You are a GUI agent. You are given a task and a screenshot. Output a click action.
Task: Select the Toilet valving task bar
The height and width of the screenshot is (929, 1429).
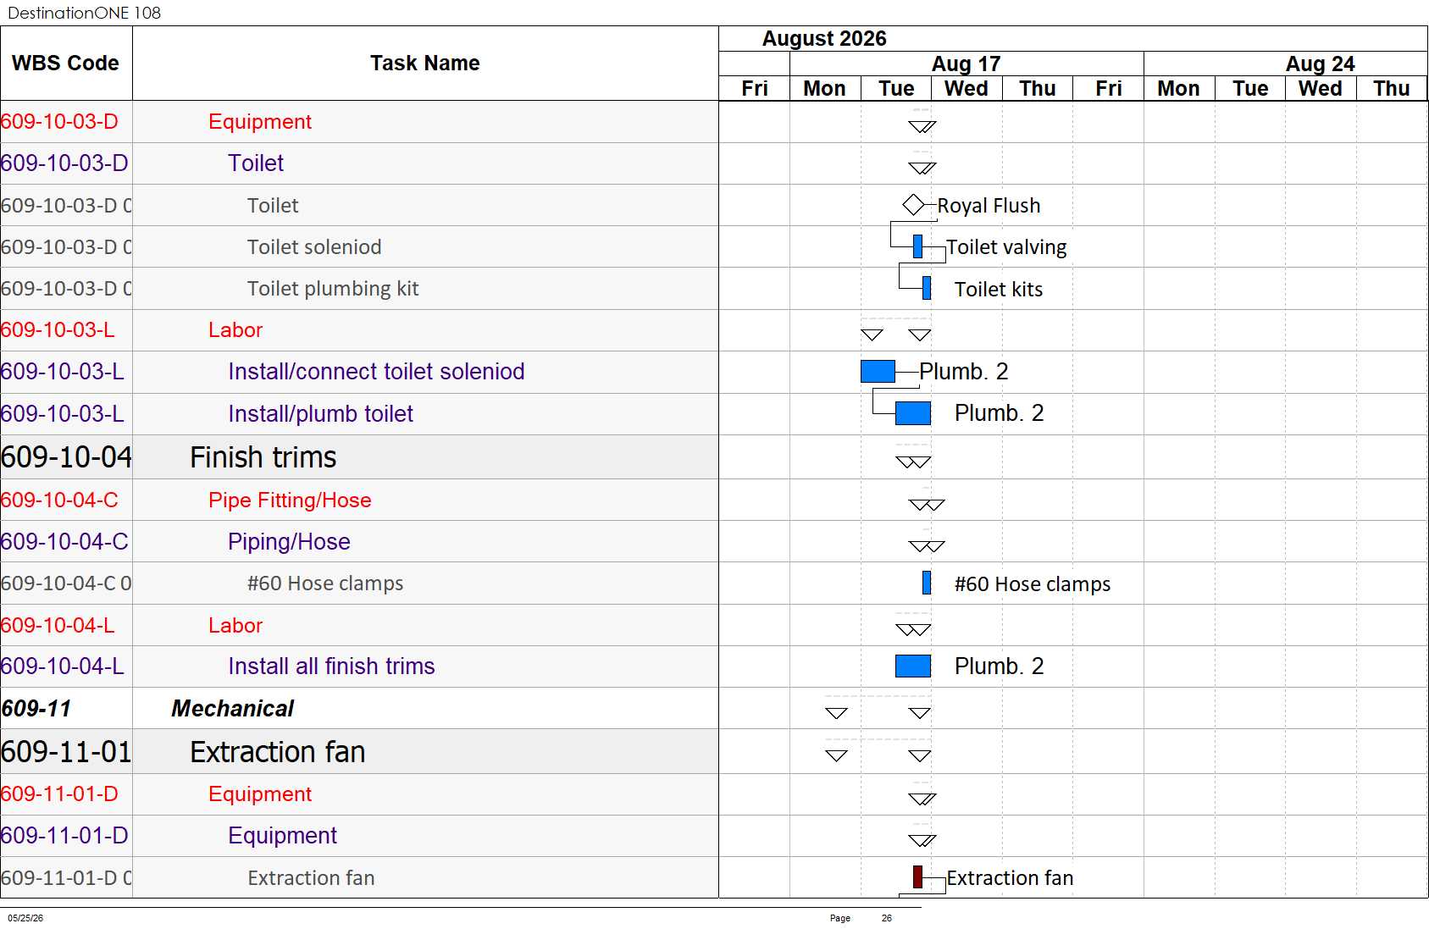[917, 246]
